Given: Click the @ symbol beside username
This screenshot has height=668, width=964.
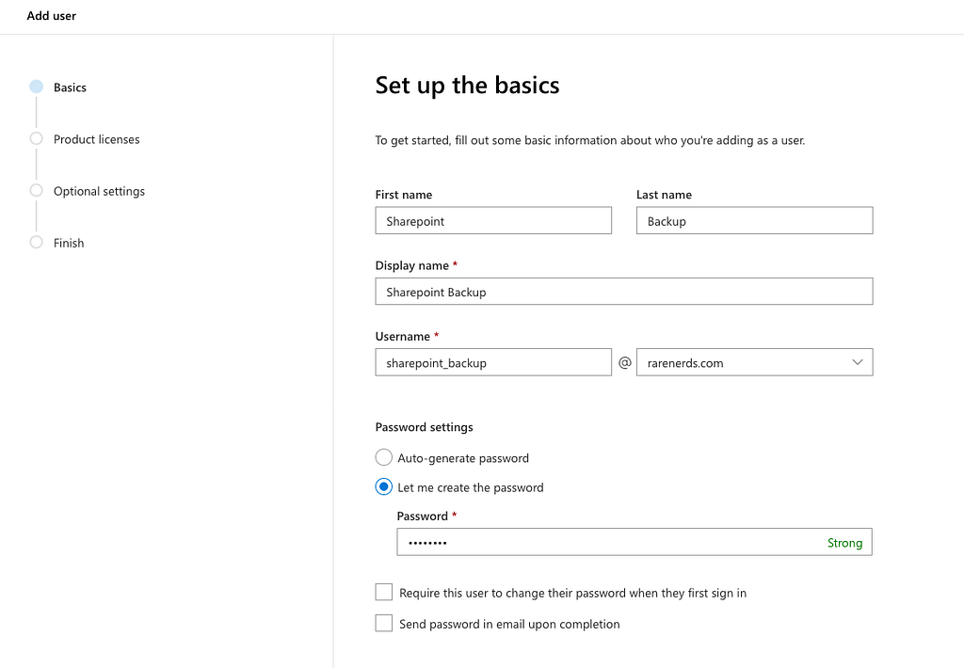Looking at the screenshot, I should pos(625,362).
